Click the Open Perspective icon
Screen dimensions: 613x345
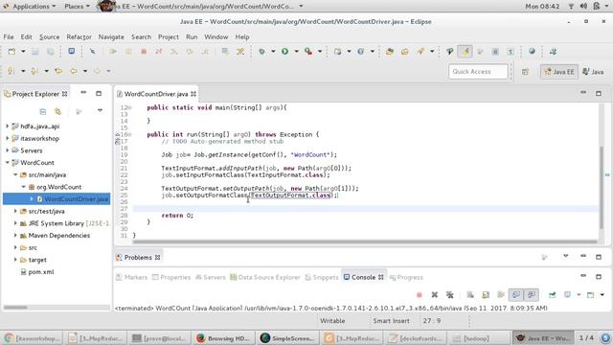(525, 72)
